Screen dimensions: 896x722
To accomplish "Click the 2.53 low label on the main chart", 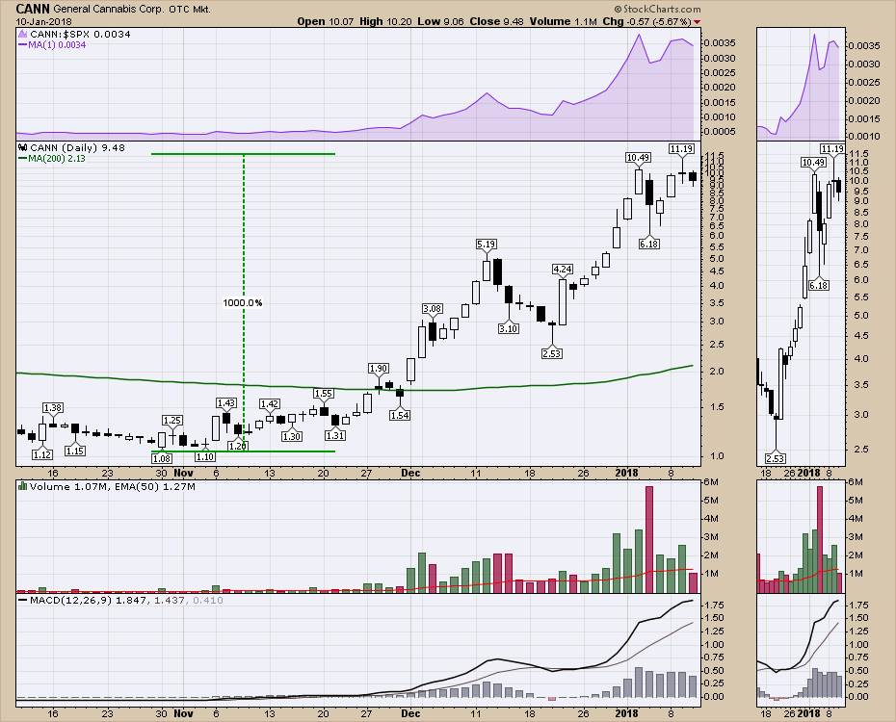I will click(551, 353).
